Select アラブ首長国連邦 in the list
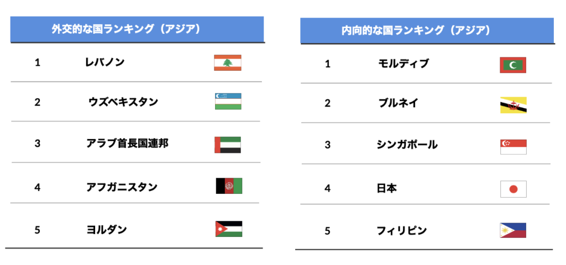This screenshot has height=265, width=566. point(128,144)
